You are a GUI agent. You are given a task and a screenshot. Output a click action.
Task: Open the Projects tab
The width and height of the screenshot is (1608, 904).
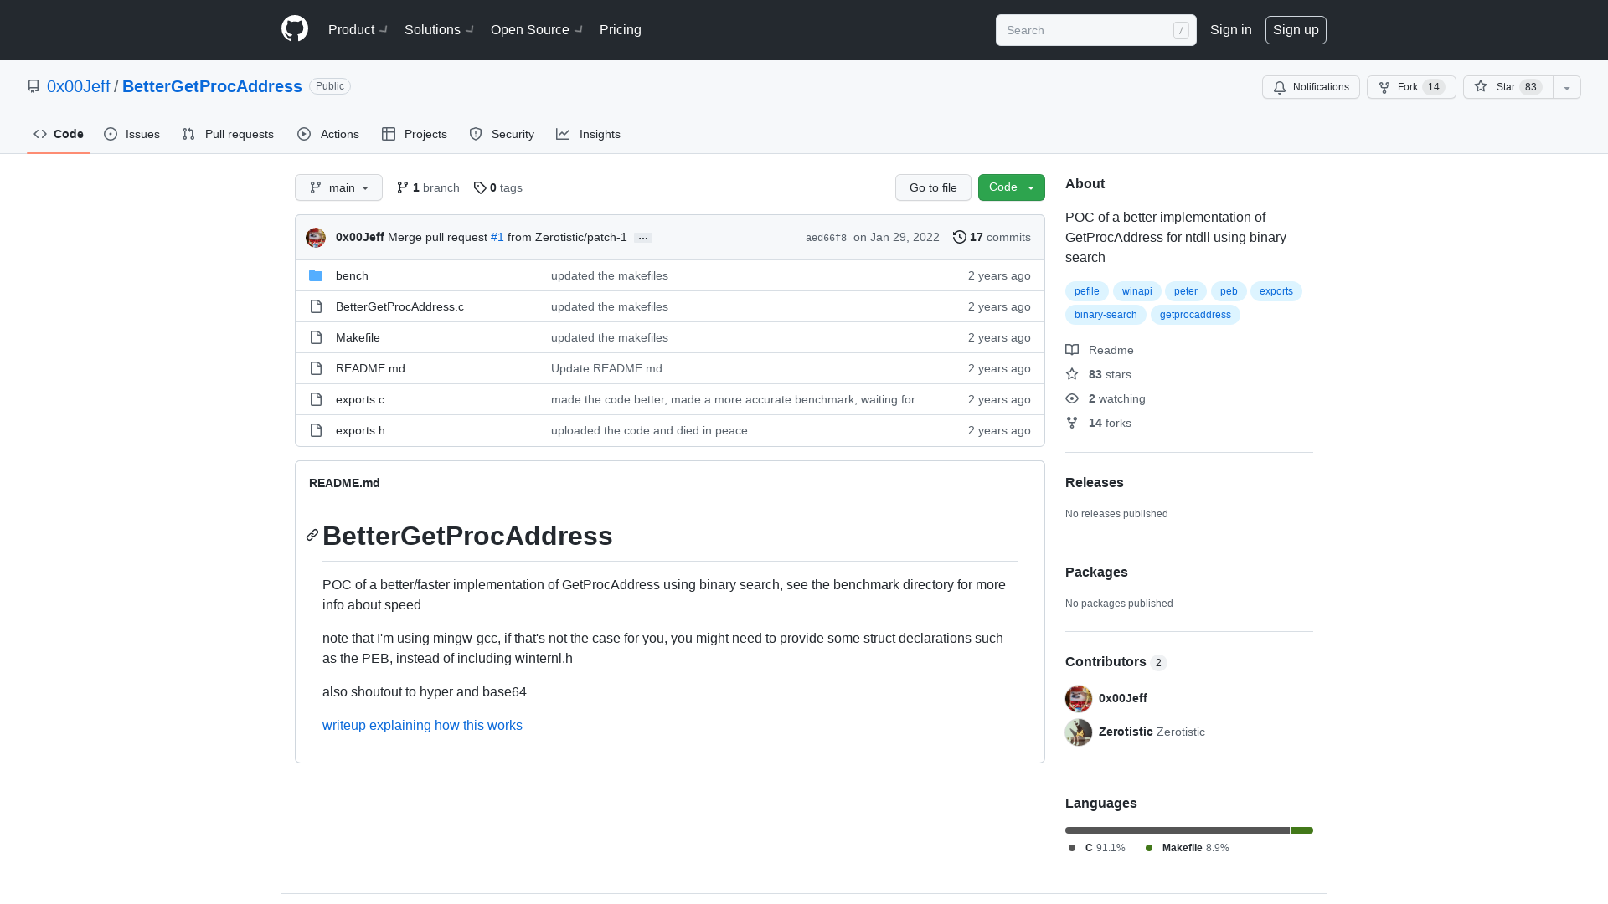click(x=415, y=134)
